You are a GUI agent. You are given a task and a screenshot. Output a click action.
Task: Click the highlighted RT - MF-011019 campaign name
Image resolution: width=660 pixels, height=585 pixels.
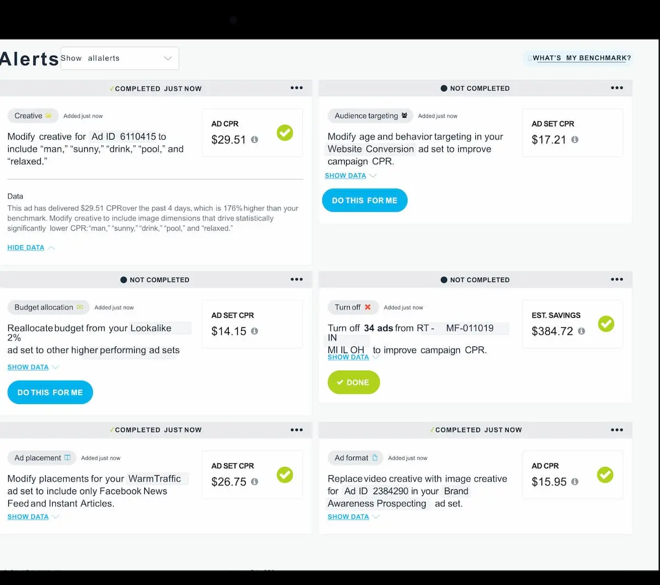click(x=463, y=328)
